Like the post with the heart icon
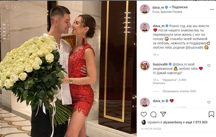Viewport: 216px width, 137px height. (x=144, y=114)
